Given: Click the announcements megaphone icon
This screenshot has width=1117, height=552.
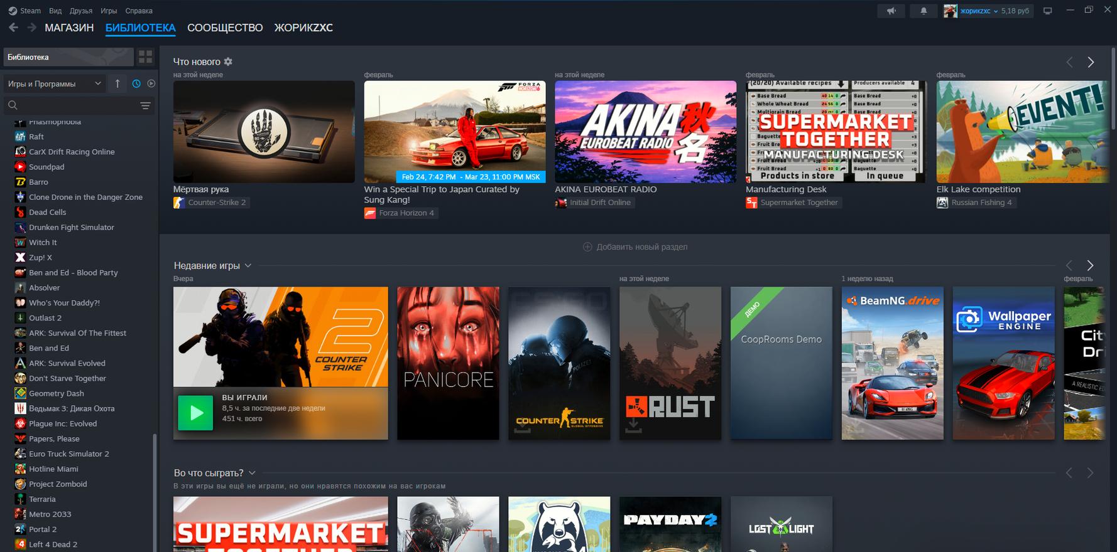Looking at the screenshot, I should [891, 11].
